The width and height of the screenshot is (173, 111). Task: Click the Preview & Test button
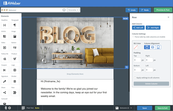coord(163,10)
